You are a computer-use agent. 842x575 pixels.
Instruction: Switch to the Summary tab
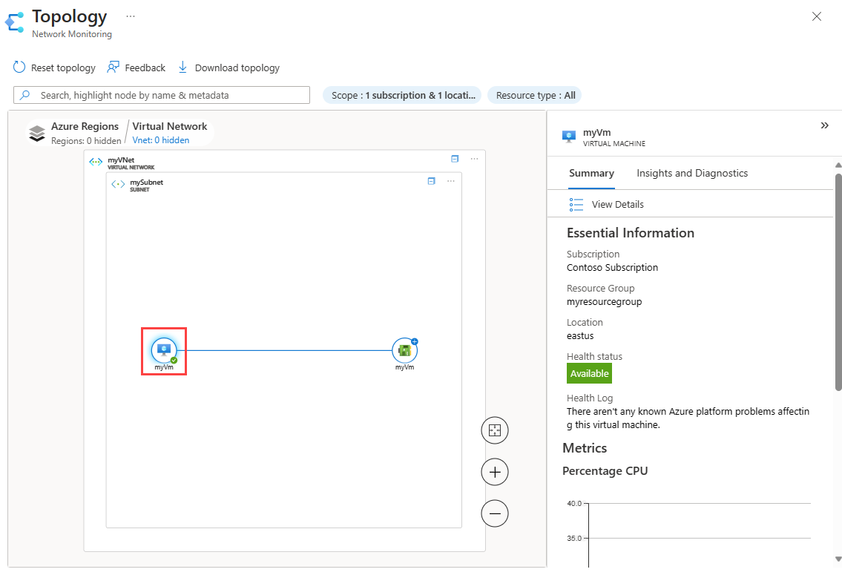(591, 173)
